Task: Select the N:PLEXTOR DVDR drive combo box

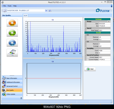Action: pyautogui.click(x=27, y=10)
